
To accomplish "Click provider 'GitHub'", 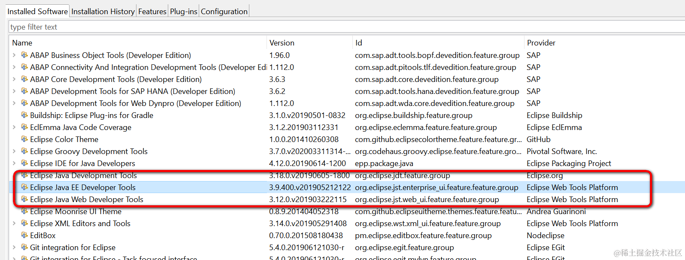I will pyautogui.click(x=539, y=139).
